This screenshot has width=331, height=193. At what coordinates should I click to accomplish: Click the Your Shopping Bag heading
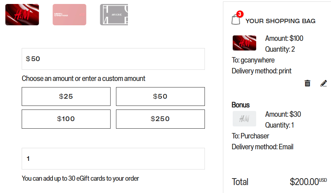280,21
